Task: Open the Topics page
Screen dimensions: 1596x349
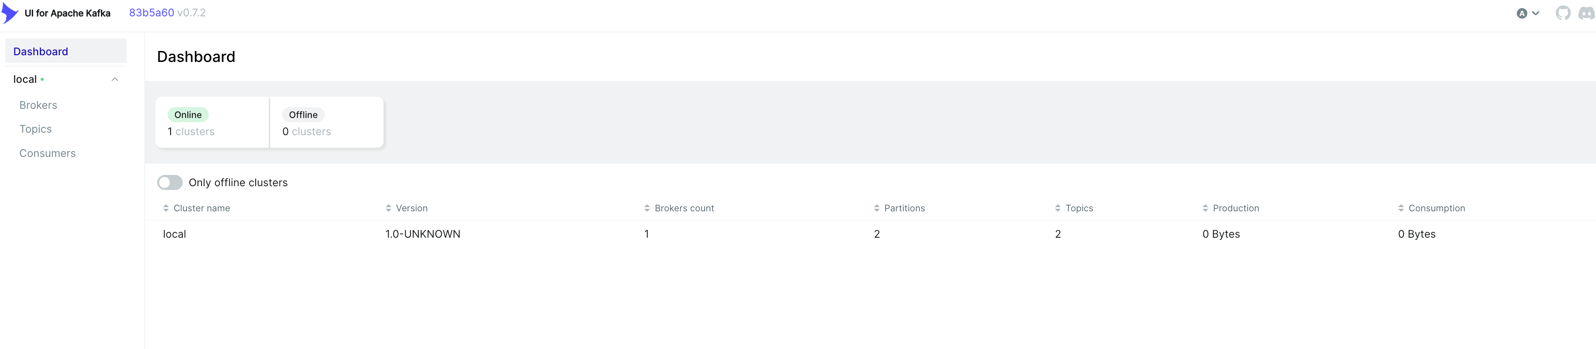Action: pos(35,129)
